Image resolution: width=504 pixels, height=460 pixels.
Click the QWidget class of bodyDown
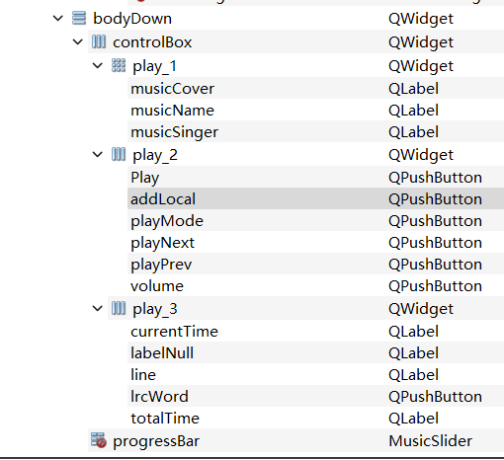(421, 19)
